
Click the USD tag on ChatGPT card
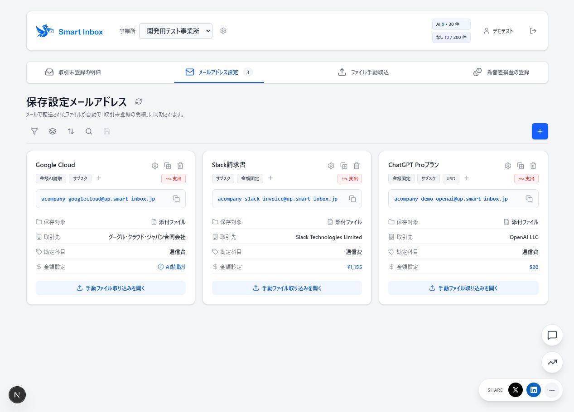pyautogui.click(x=451, y=178)
